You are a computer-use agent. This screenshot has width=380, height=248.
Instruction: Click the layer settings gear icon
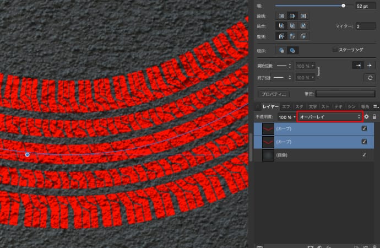pyautogui.click(x=367, y=117)
